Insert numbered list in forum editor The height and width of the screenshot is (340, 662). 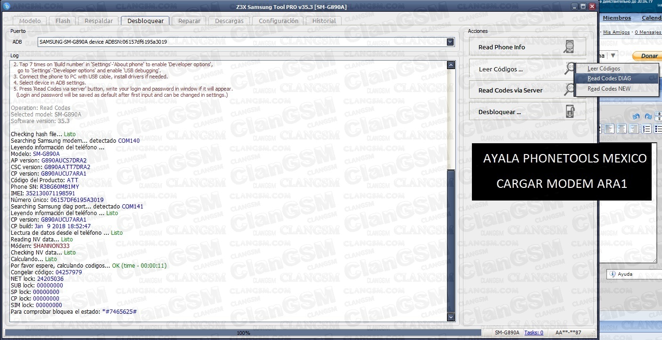[x=646, y=129]
